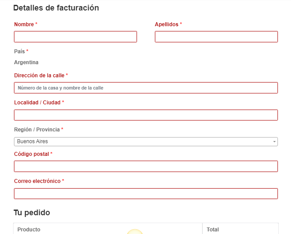This screenshot has height=234, width=291.
Task: Click the Total column header
Action: coord(212,230)
